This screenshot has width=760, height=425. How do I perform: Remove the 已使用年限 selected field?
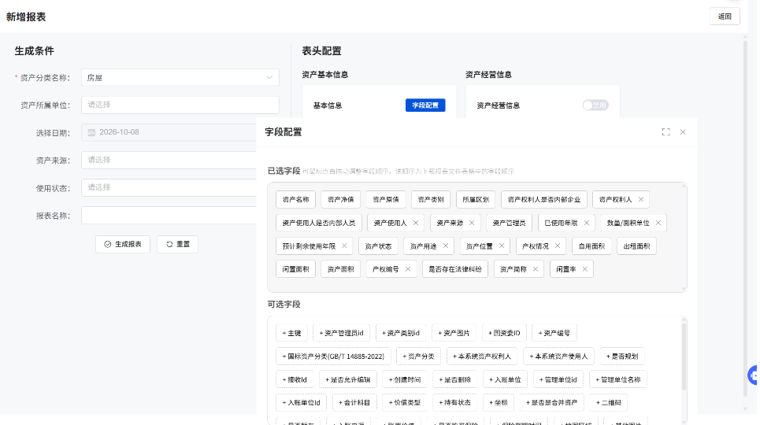tap(587, 223)
